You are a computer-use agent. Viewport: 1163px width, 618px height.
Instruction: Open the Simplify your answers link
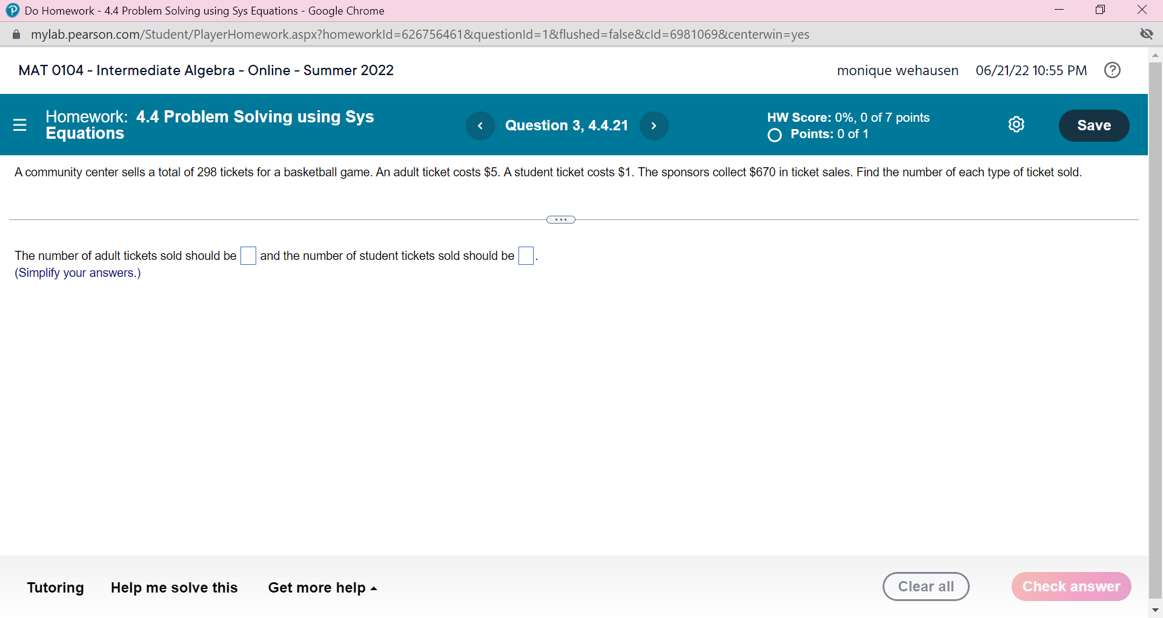[x=77, y=273]
